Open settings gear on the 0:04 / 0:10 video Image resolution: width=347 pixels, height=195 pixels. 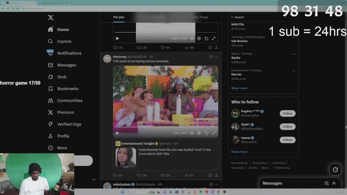point(199,38)
